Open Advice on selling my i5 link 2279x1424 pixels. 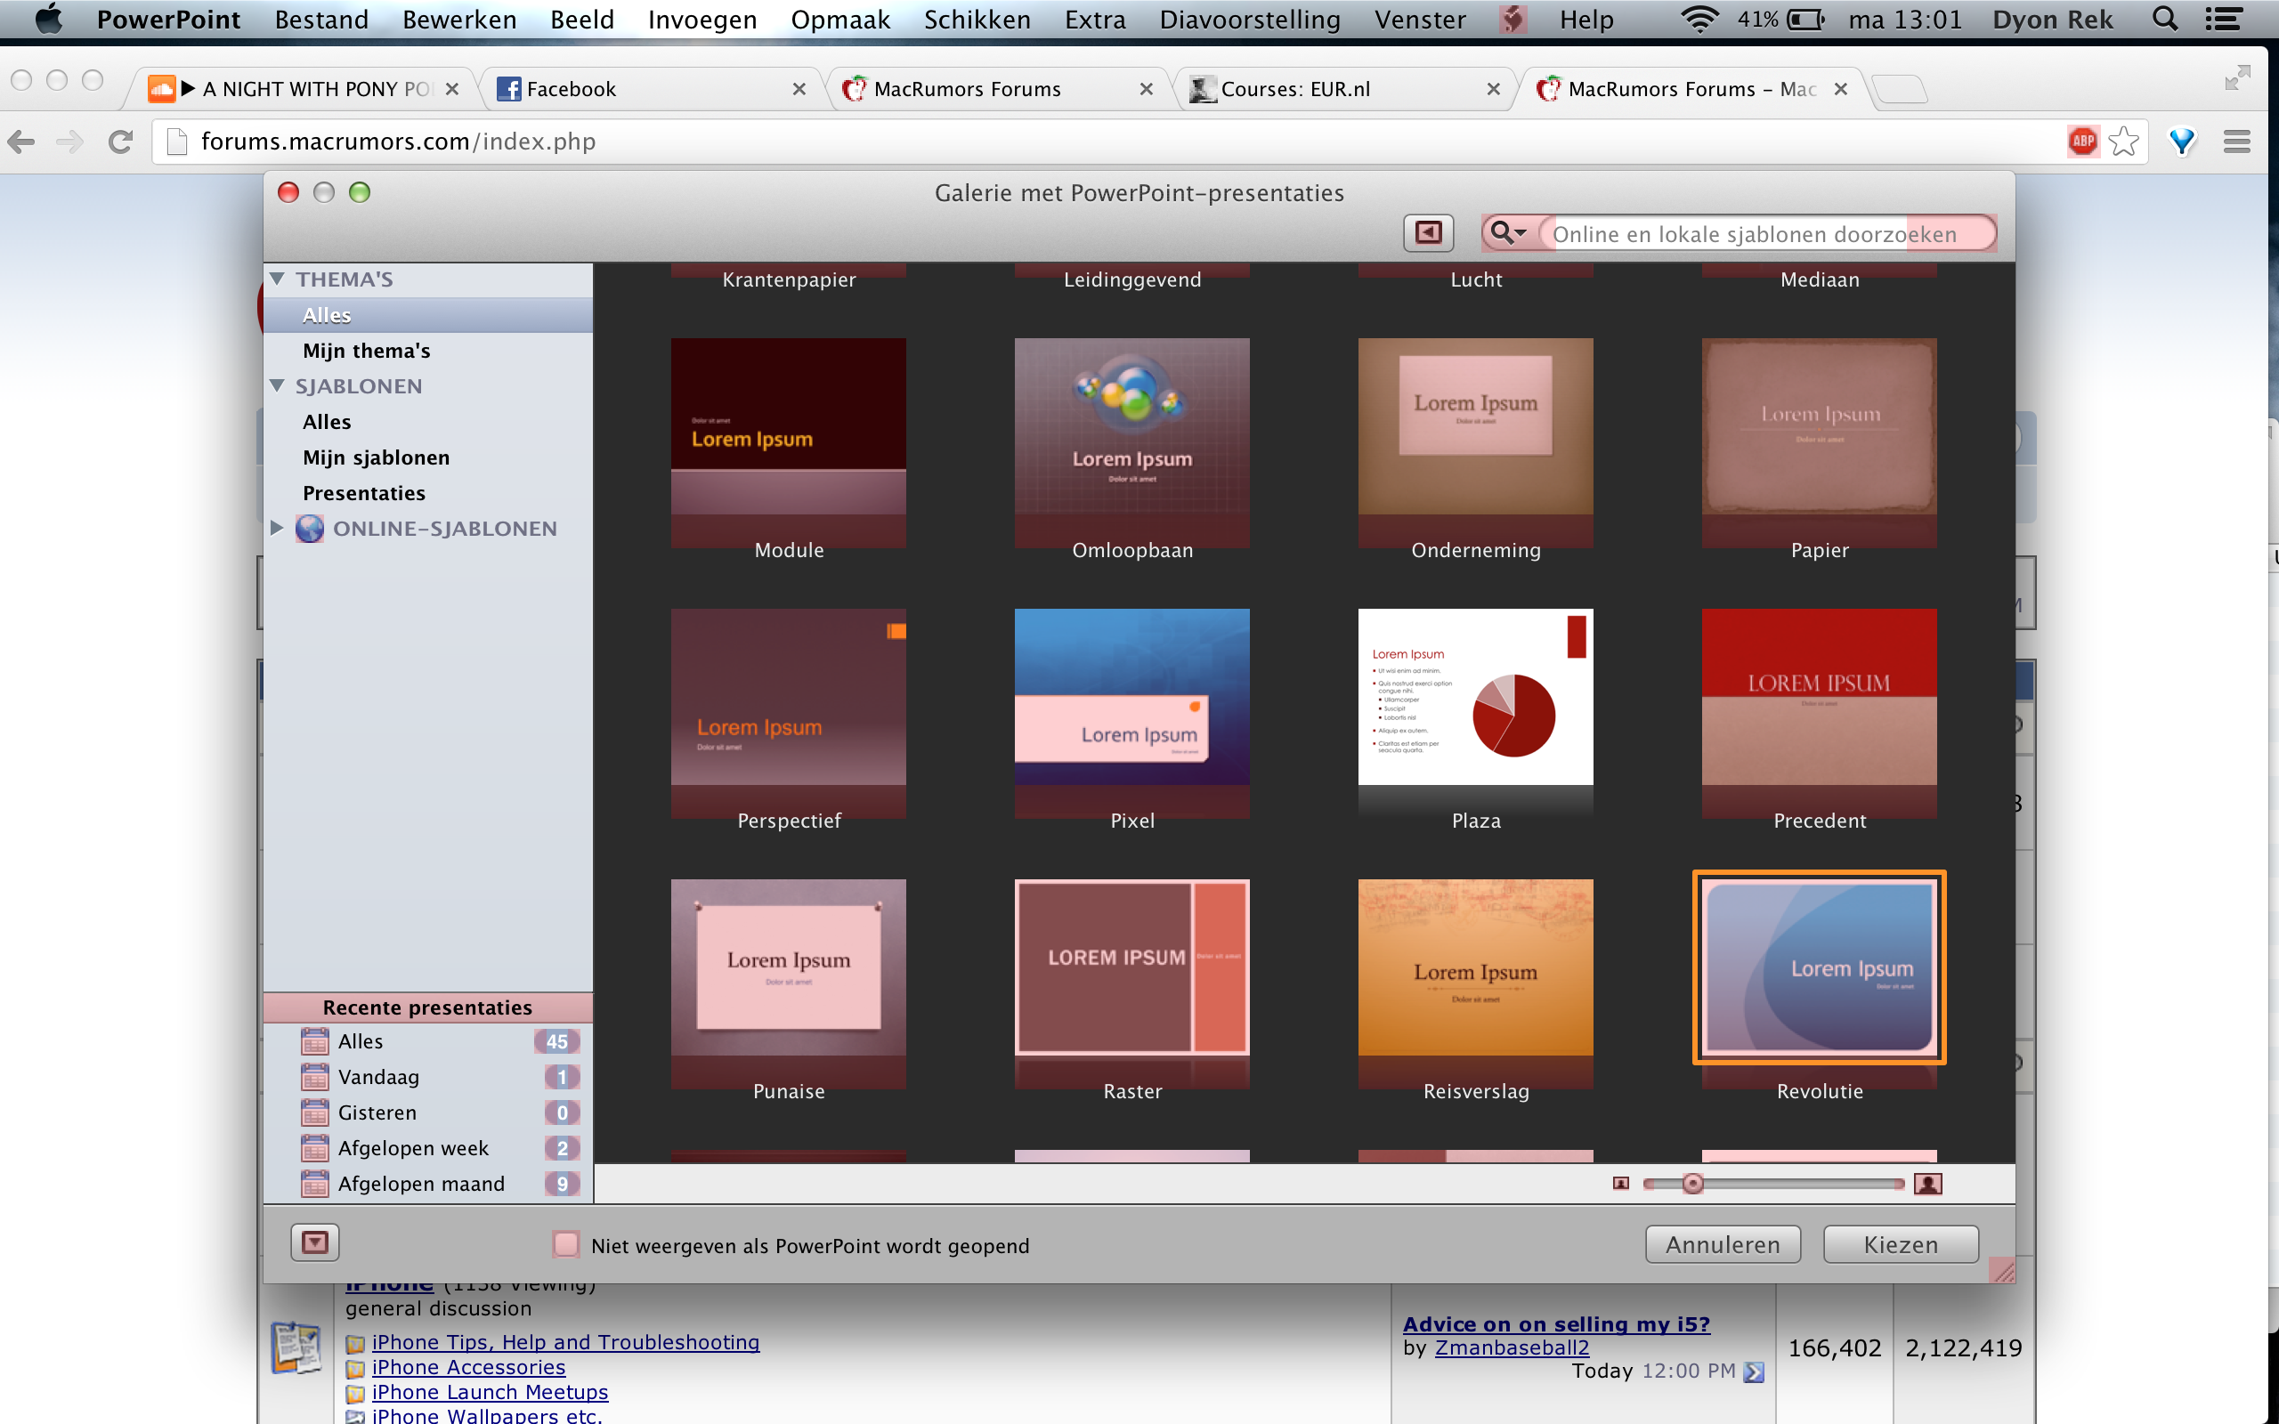click(x=1557, y=1323)
